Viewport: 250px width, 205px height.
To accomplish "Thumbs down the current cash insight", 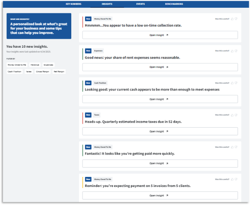I will pos(236,83).
